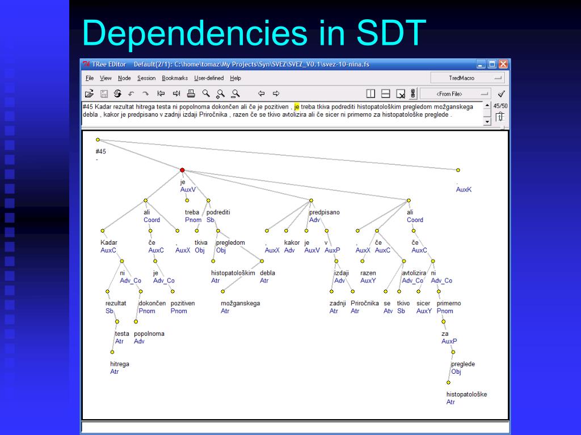This screenshot has width=581, height=435.
Task: Click the open file folder icon
Action: [x=89, y=93]
